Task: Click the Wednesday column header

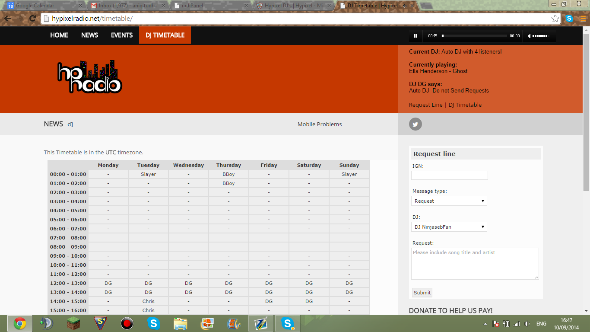Action: point(188,165)
